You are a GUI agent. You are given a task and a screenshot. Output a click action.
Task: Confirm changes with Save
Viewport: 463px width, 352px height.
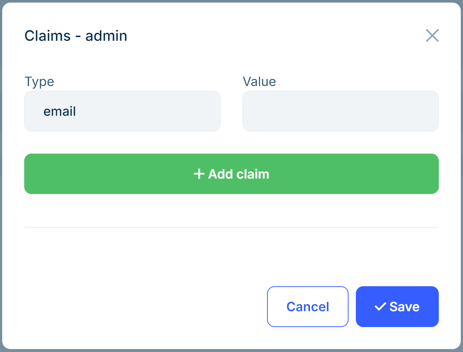pyautogui.click(x=397, y=306)
